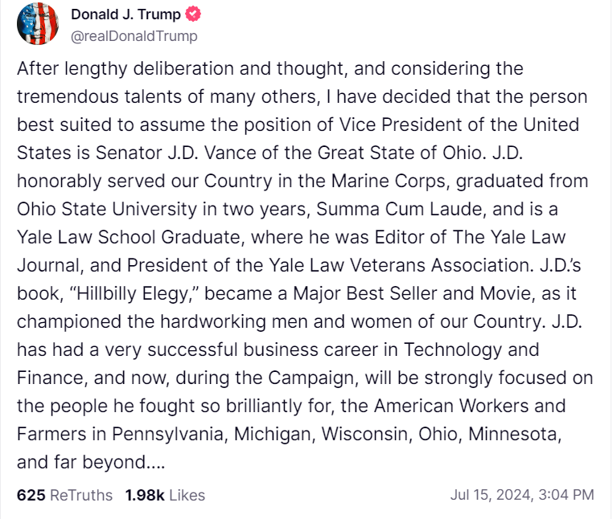Open the @realDonaldTrump handle link
Viewport: 613px width, 519px height.
coord(134,36)
